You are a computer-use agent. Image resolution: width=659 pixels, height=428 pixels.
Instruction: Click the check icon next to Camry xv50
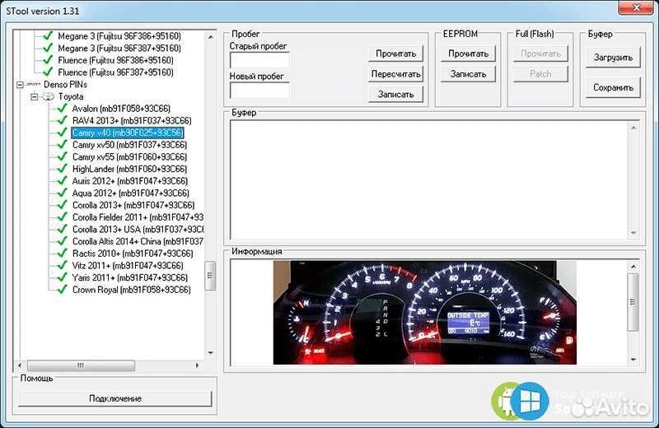pyautogui.click(x=63, y=145)
